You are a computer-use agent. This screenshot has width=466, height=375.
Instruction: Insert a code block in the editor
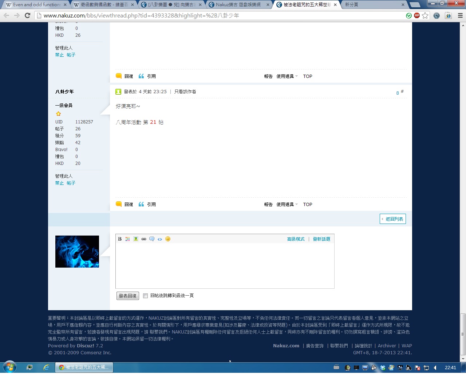click(160, 239)
